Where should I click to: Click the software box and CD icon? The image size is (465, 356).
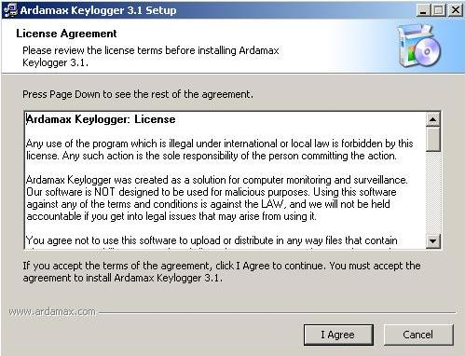pos(418,46)
